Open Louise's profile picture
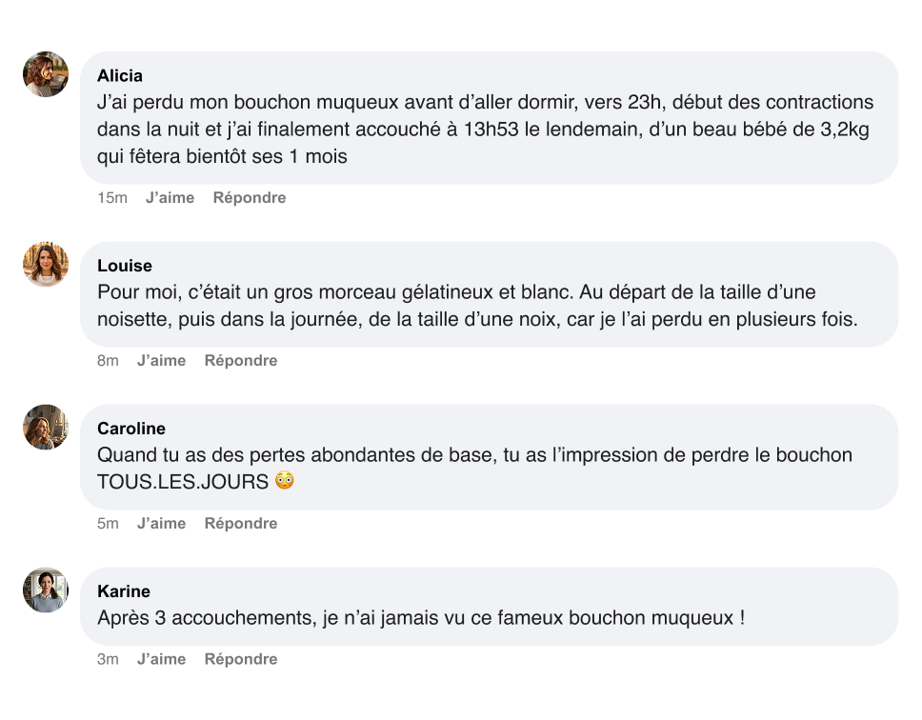922x720 pixels. [x=45, y=264]
